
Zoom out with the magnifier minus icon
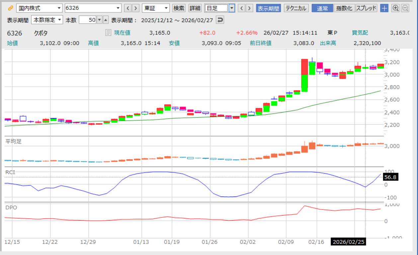point(405,8)
